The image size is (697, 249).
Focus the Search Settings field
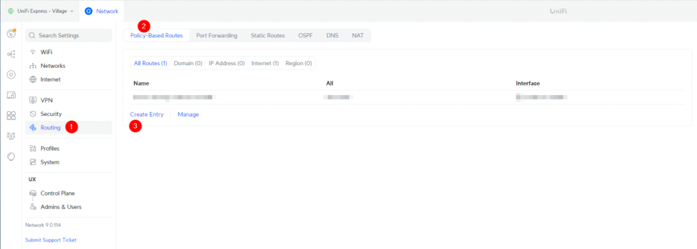(x=69, y=35)
